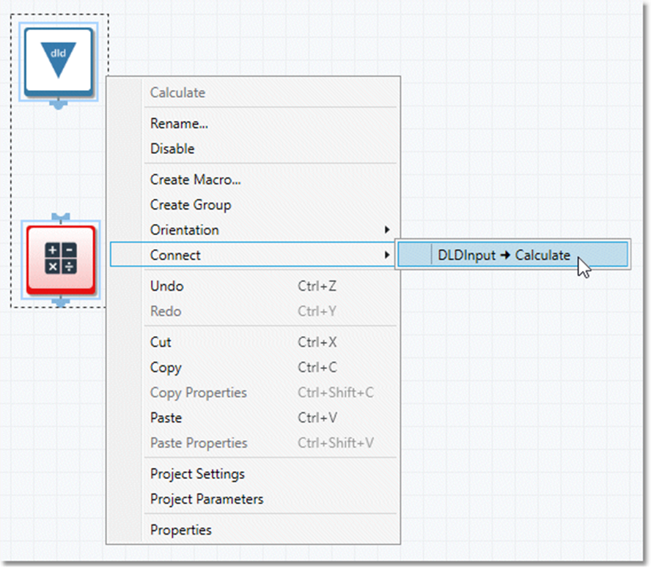Screen dimensions: 651x569
Task: Click Create Group menu entry
Action: click(x=191, y=205)
